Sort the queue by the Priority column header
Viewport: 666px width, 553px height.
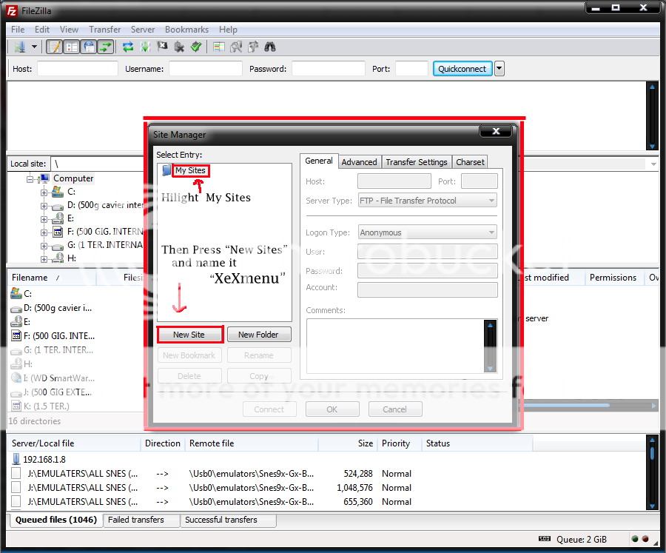[399, 443]
